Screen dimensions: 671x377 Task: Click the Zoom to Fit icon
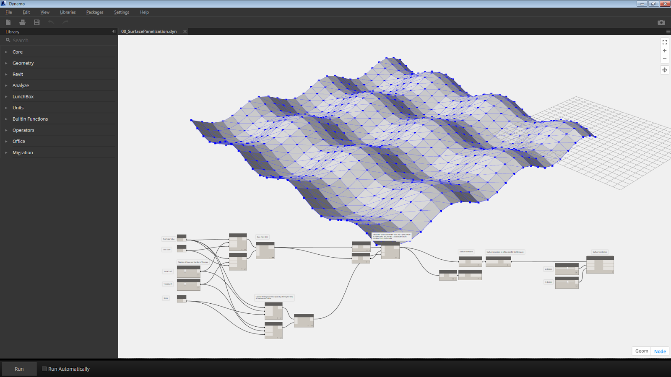click(x=665, y=42)
